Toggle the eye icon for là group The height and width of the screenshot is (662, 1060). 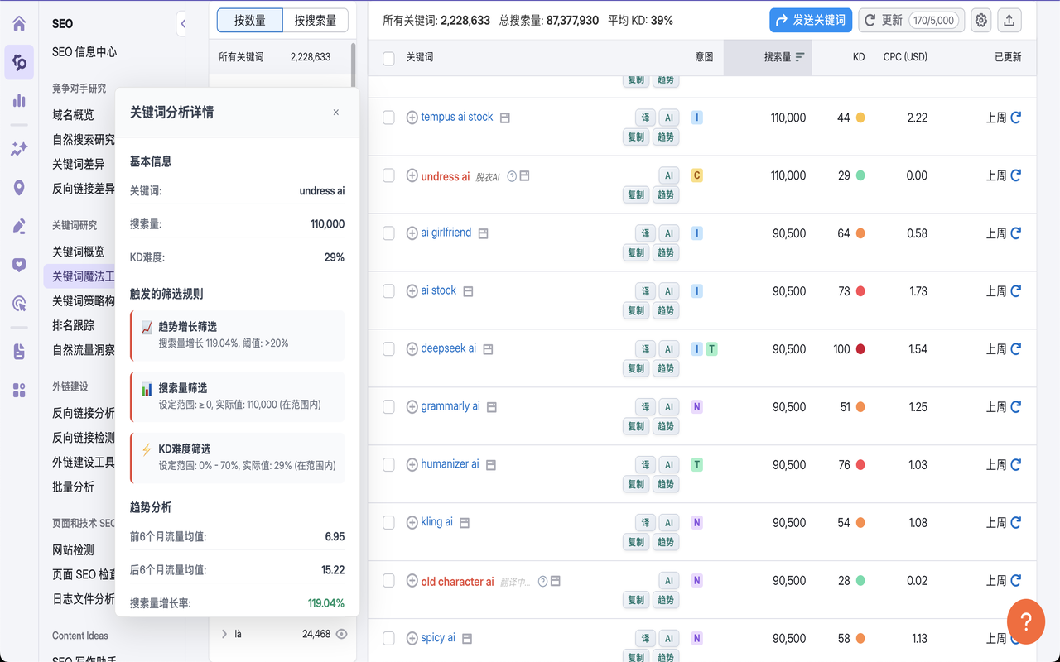(341, 634)
